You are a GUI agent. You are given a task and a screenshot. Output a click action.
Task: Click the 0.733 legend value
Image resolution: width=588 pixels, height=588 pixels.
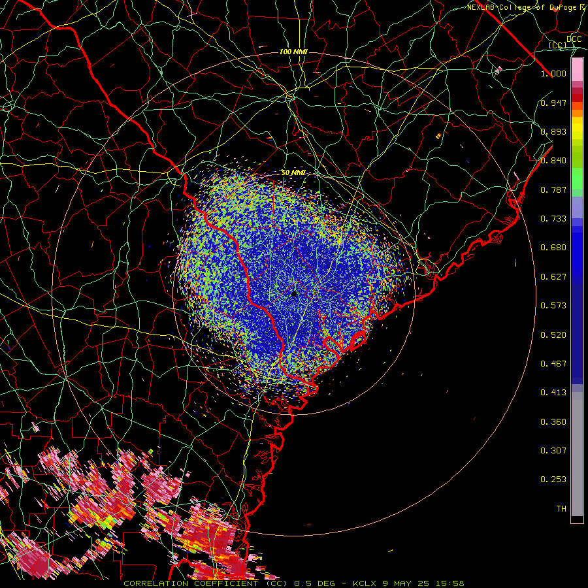[553, 219]
